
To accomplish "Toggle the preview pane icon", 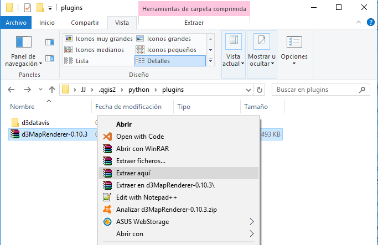I will (50, 42).
